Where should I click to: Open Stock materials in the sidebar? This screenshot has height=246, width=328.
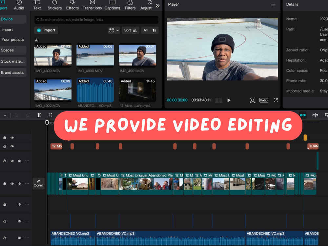[13, 61]
